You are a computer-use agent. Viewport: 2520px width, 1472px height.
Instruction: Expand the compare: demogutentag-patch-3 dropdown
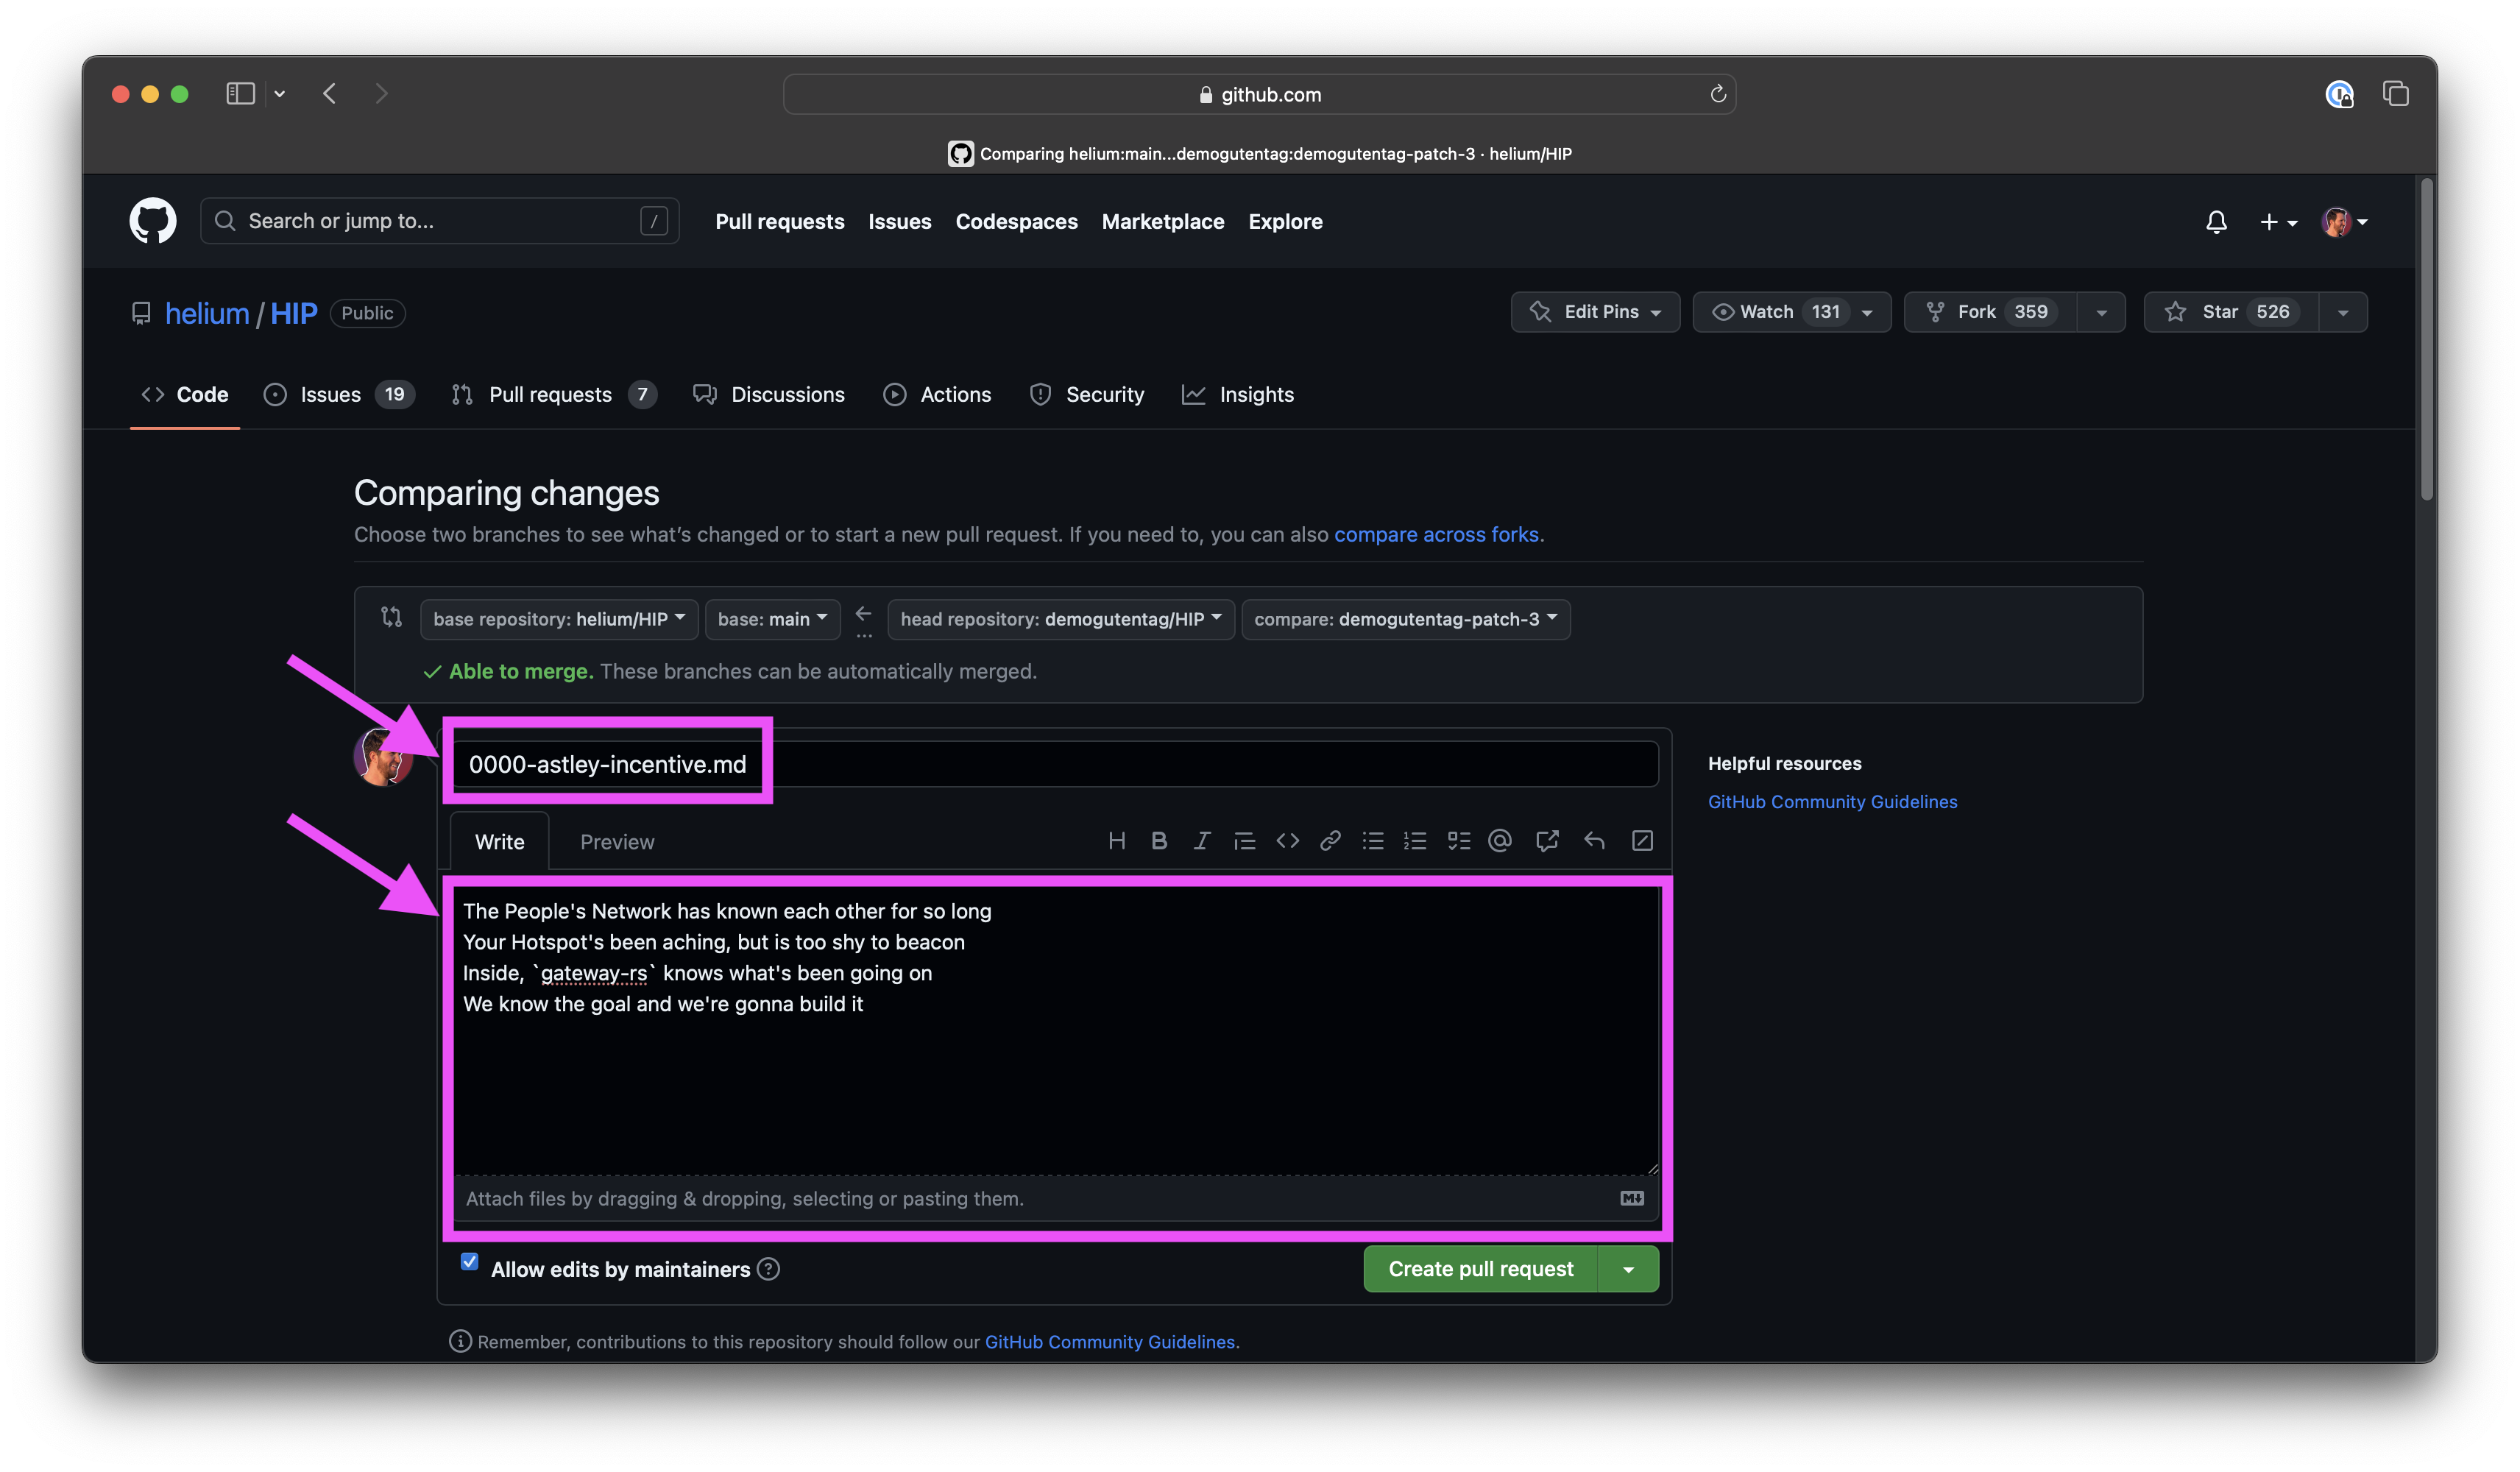[1405, 619]
